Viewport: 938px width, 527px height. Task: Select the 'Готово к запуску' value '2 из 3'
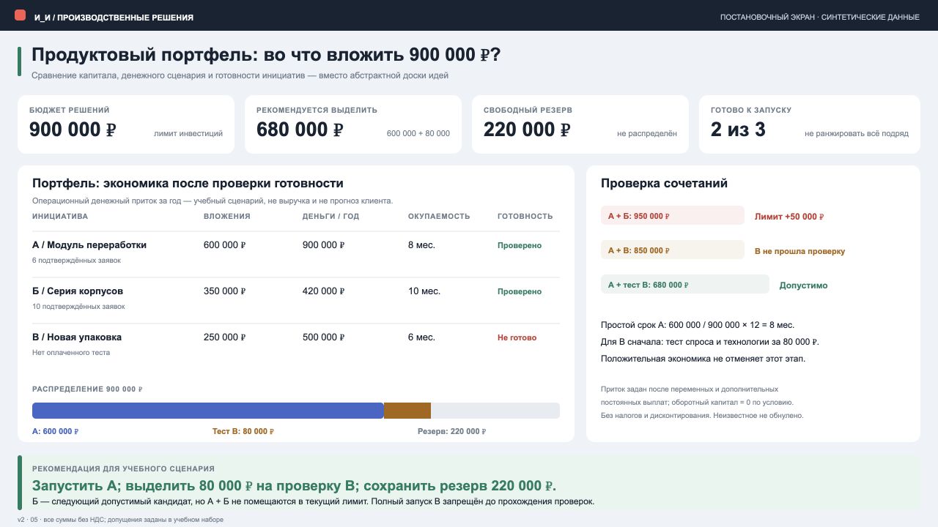(x=738, y=130)
